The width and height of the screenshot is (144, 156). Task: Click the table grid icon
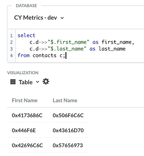click(x=13, y=82)
